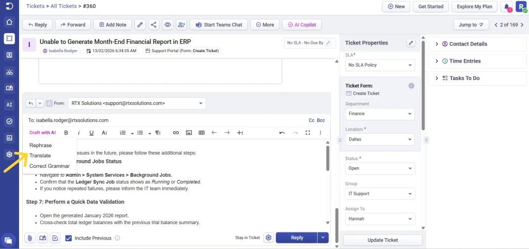The image size is (529, 249).
Task: Select Translate from the Draft with AI menu
Action: [40, 155]
